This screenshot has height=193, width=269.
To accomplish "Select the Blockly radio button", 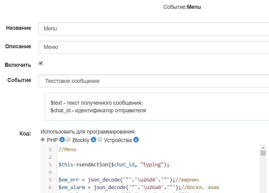I will (x=68, y=140).
